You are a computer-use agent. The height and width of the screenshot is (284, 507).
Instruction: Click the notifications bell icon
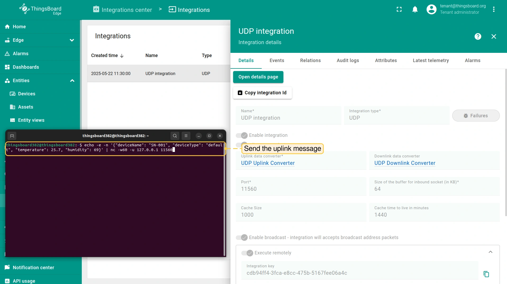click(415, 10)
